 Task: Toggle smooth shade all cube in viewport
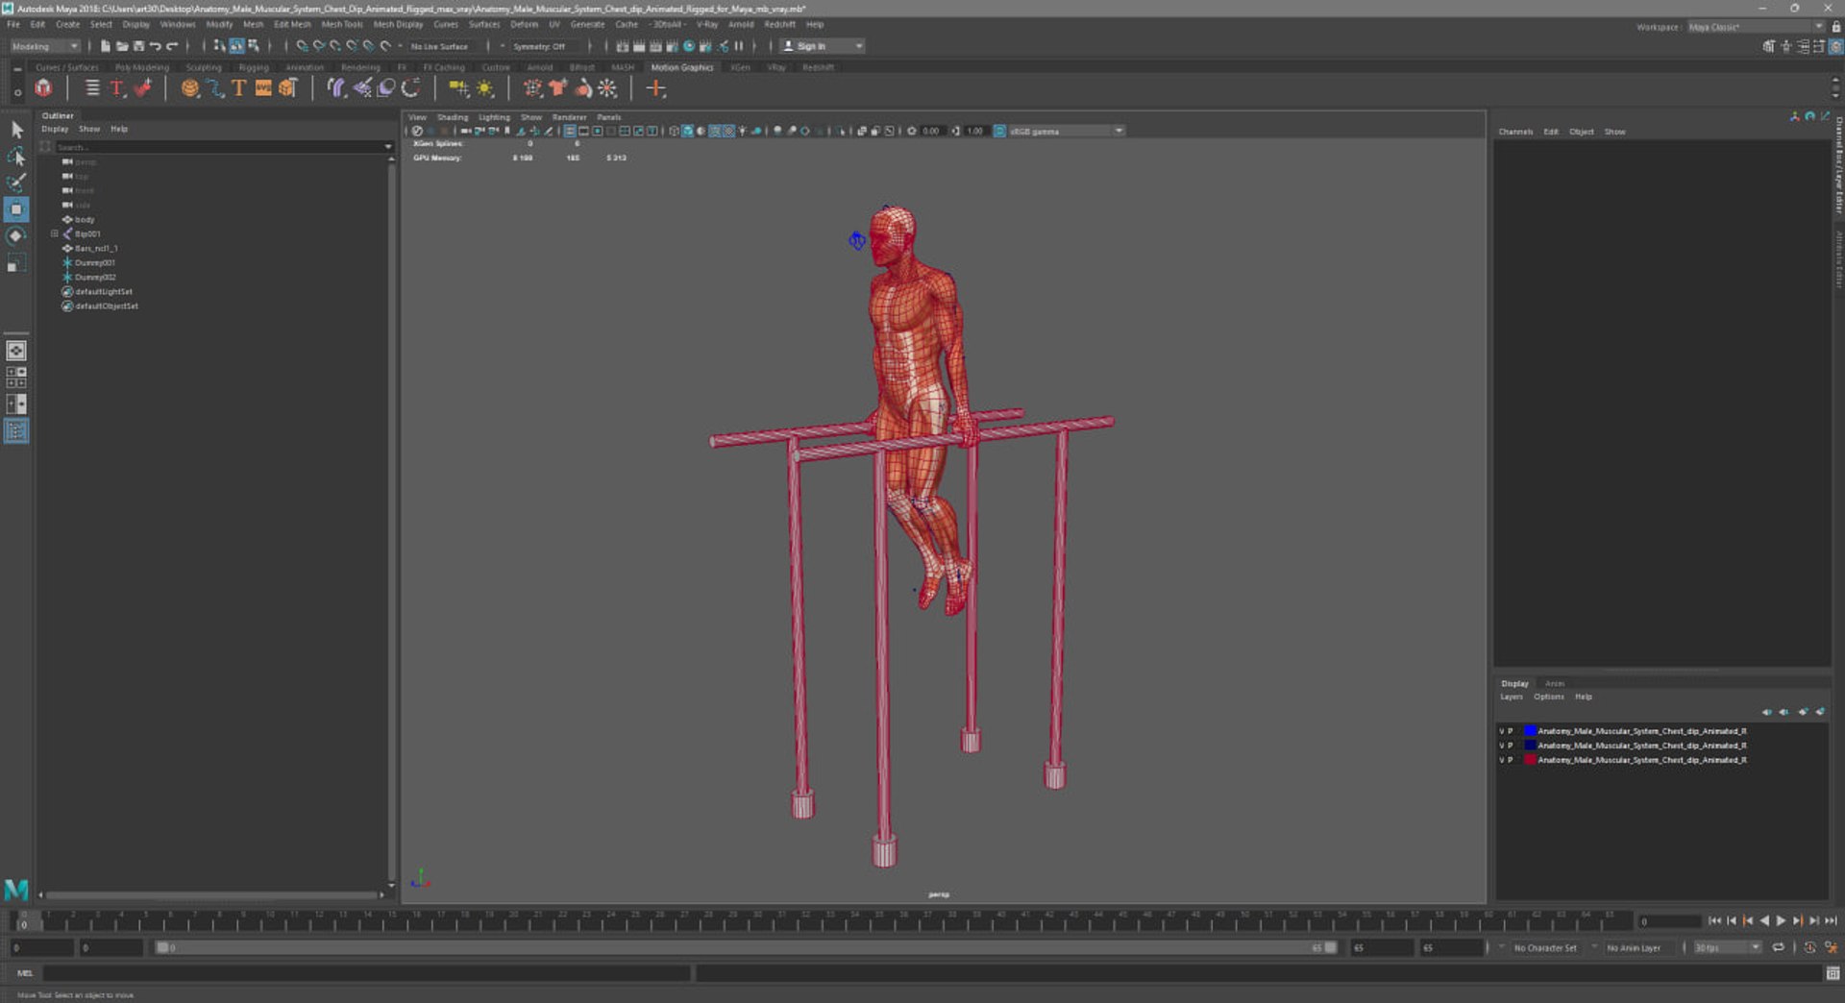pyautogui.click(x=687, y=131)
